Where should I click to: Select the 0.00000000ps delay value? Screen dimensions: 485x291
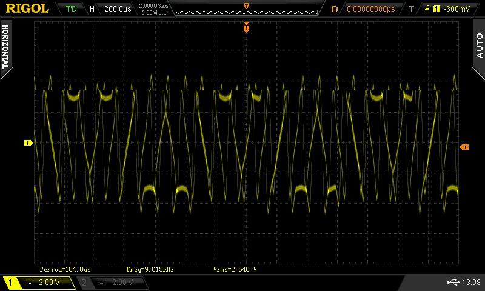pos(371,9)
